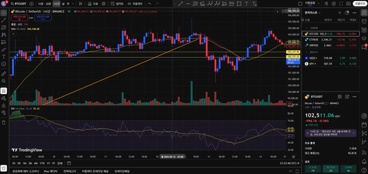Select the 1D date range
368x174 pixels.
coord(14,163)
